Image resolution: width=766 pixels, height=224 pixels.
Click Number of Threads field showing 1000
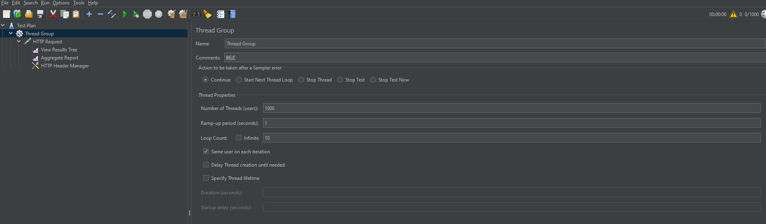tap(512, 108)
